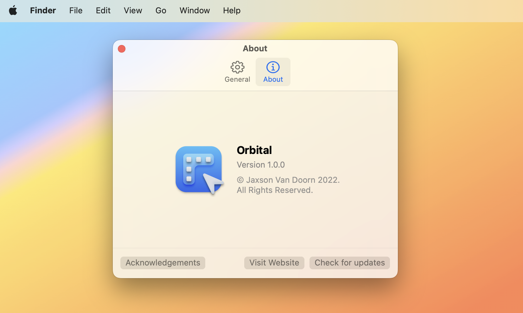Open the Go menu
The height and width of the screenshot is (313, 523).
point(161,10)
